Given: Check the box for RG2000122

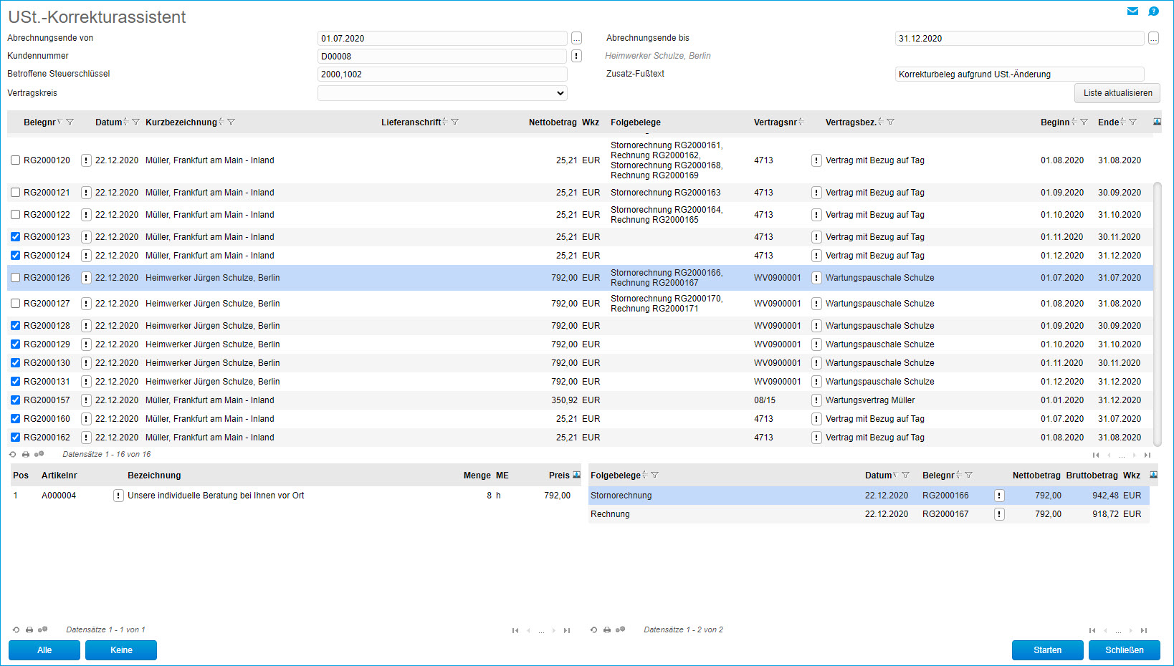Looking at the screenshot, I should pyautogui.click(x=15, y=215).
